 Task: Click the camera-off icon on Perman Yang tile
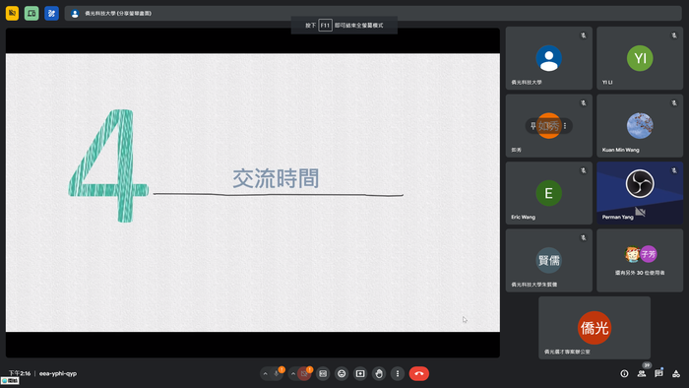tap(640, 213)
